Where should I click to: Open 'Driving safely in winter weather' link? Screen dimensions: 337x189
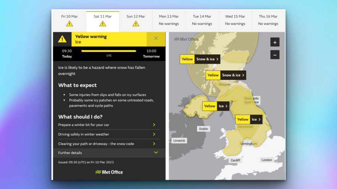[x=109, y=134]
